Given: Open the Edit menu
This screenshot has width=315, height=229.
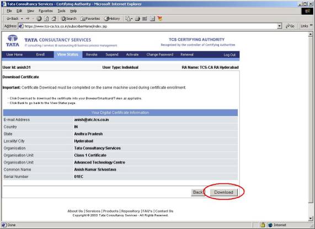Looking at the screenshot, I should pos(19,11).
